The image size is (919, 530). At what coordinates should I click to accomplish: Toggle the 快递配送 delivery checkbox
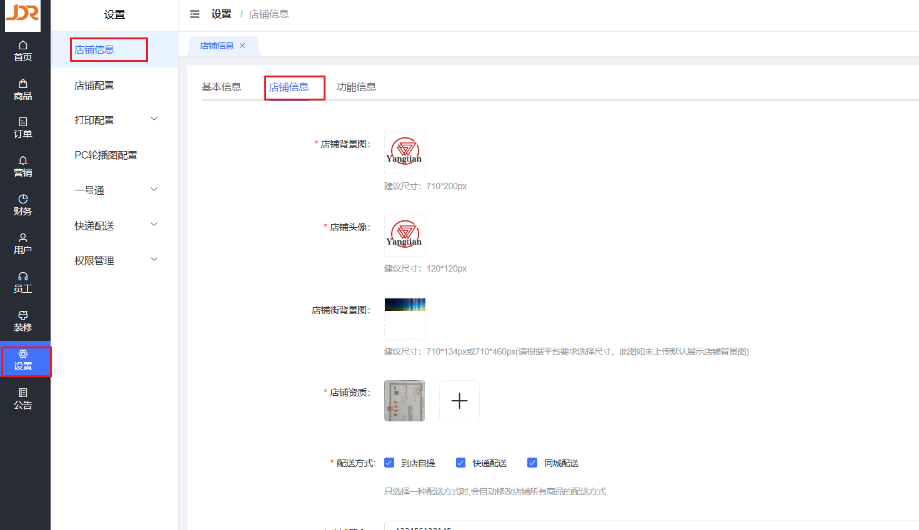(x=461, y=463)
